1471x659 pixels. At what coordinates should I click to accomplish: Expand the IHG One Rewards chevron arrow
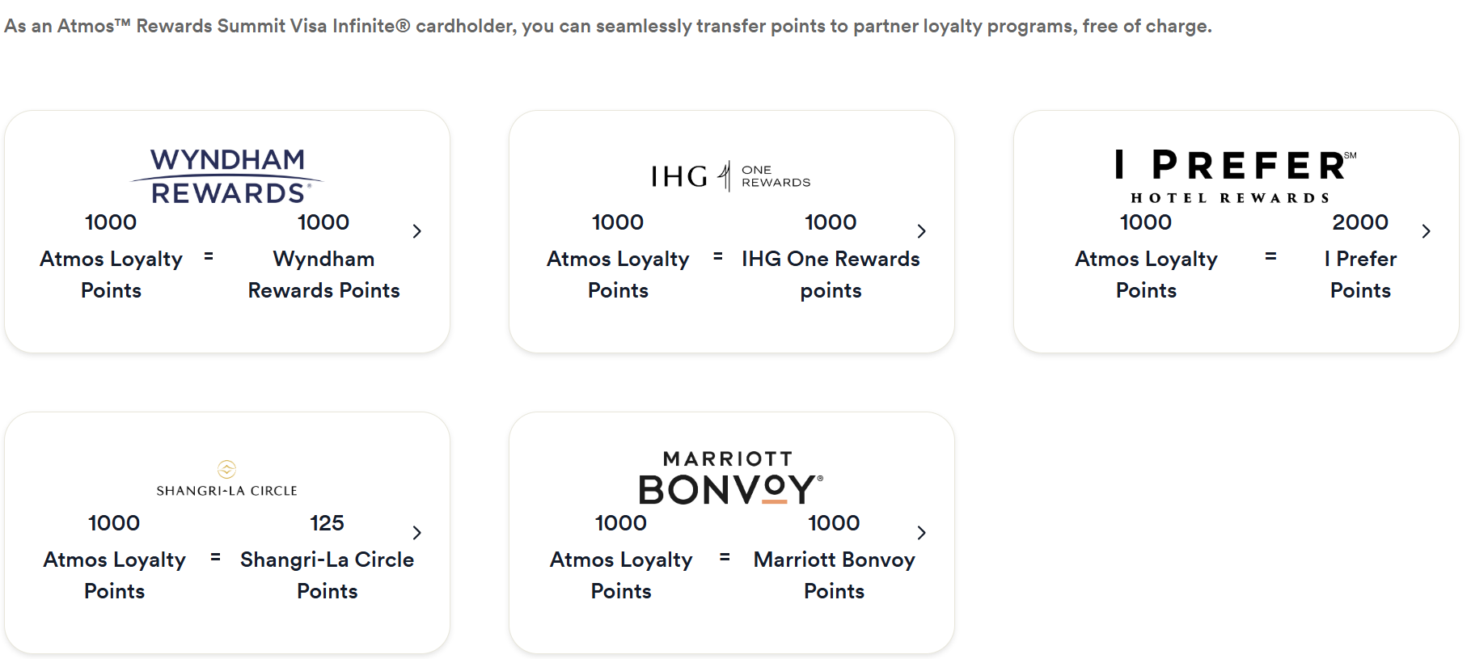tap(922, 231)
